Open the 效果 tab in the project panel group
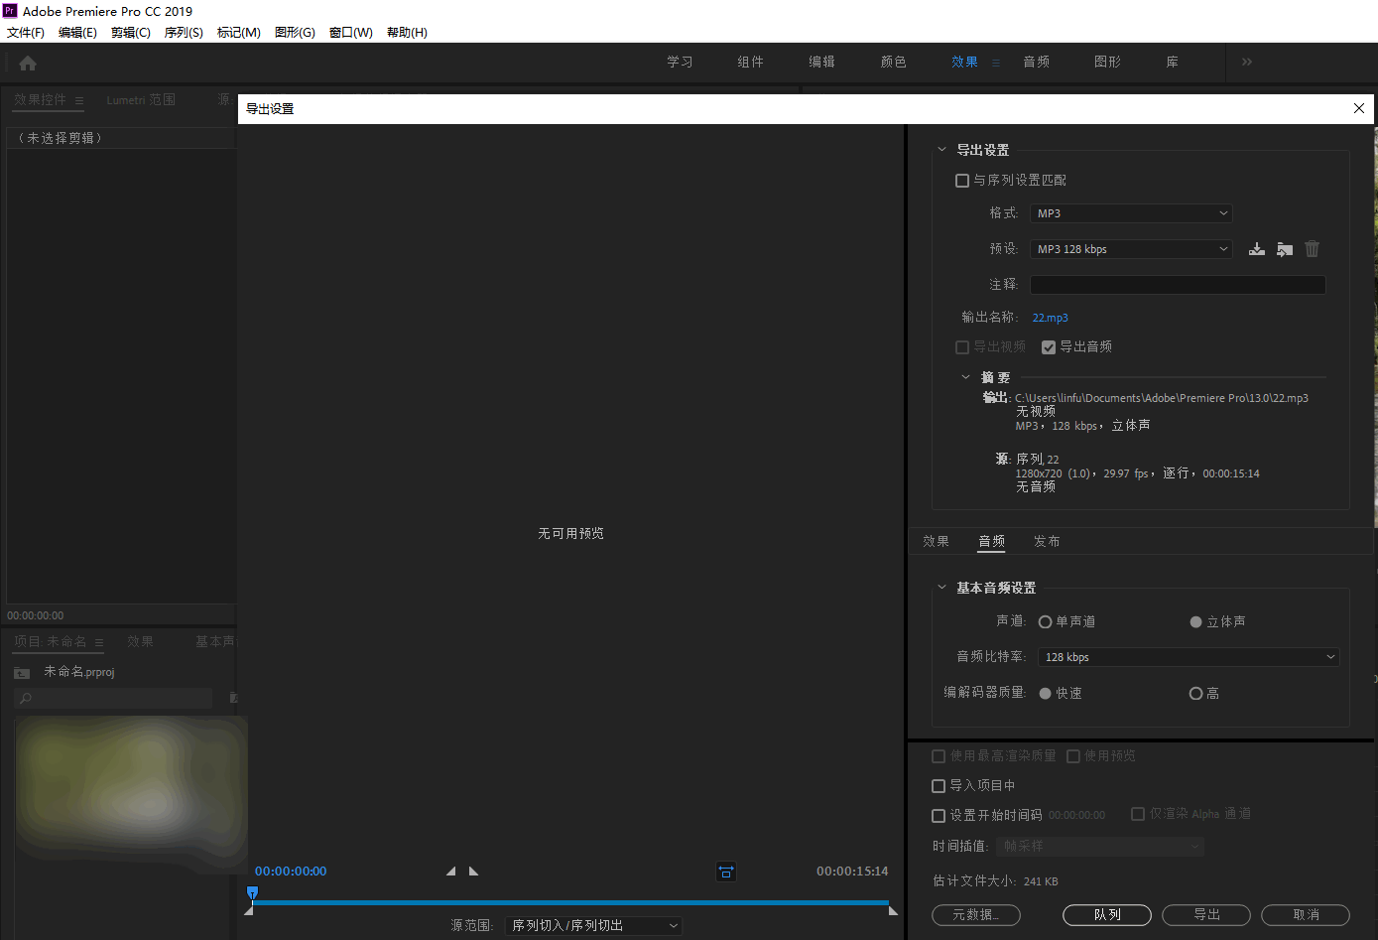 coord(140,642)
